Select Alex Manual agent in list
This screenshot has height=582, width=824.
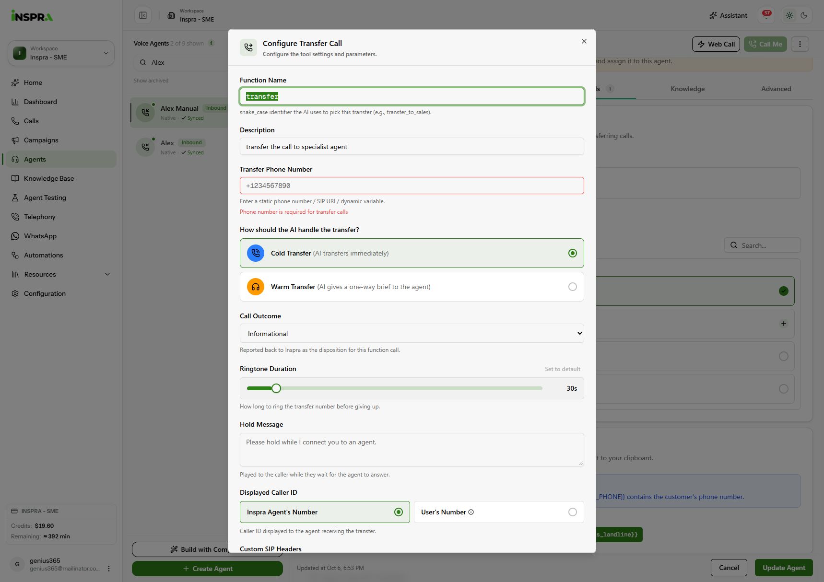(180, 113)
